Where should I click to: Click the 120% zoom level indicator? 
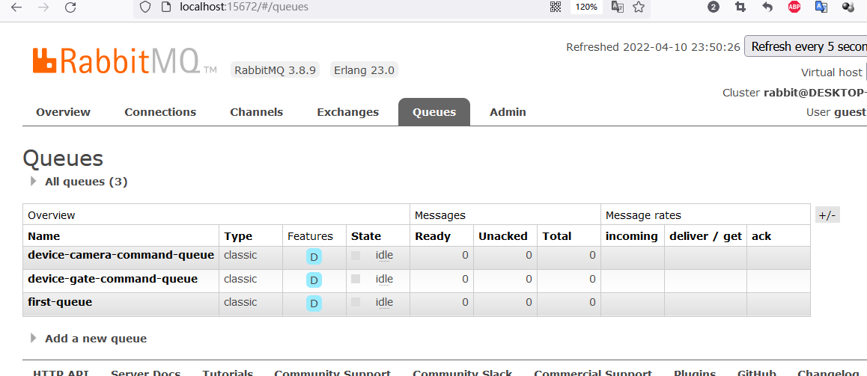(586, 7)
